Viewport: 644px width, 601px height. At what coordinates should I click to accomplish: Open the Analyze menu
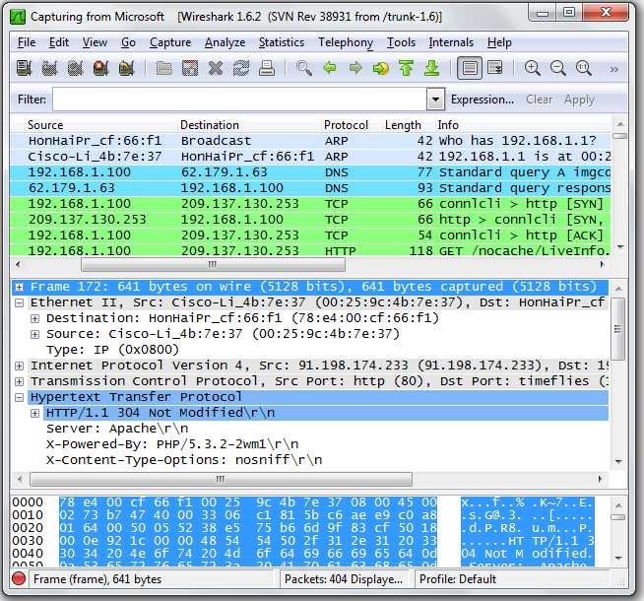[225, 42]
